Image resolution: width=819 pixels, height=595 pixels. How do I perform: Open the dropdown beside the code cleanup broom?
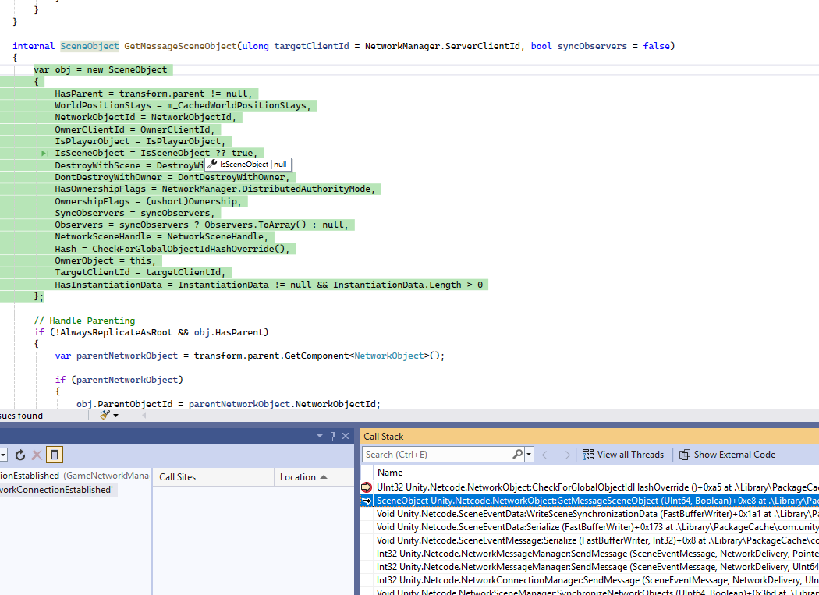coord(116,415)
